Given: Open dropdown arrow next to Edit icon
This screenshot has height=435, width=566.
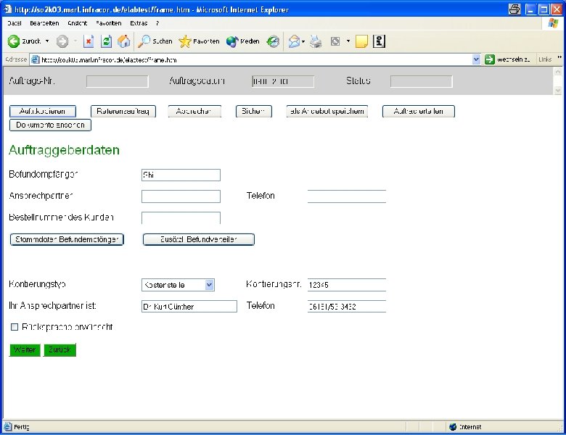Looking at the screenshot, I should click(348, 41).
